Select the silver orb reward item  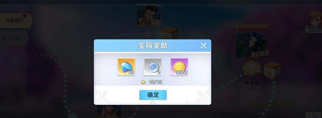tap(153, 67)
